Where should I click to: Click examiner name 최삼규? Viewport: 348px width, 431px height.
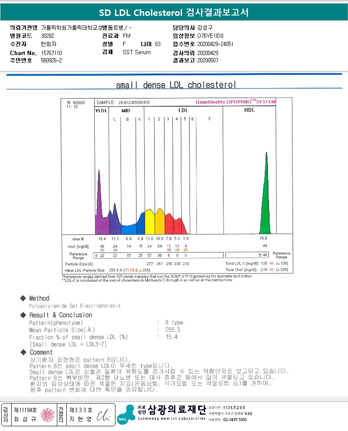coord(25,419)
